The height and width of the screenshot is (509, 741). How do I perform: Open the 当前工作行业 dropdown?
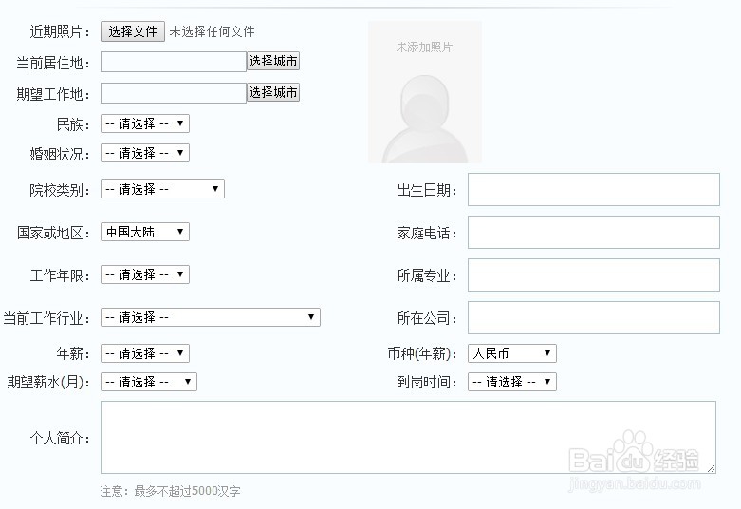[211, 317]
